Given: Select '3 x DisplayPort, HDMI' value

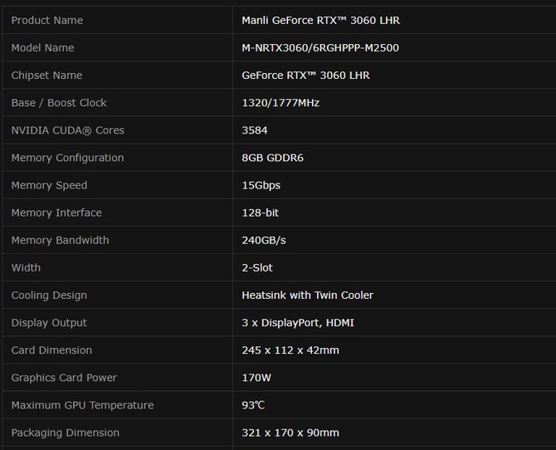Looking at the screenshot, I should 298,323.
